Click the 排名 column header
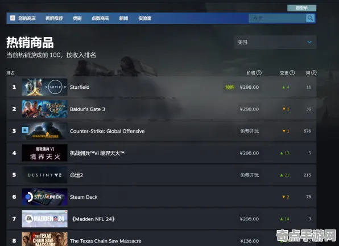 tap(10, 73)
